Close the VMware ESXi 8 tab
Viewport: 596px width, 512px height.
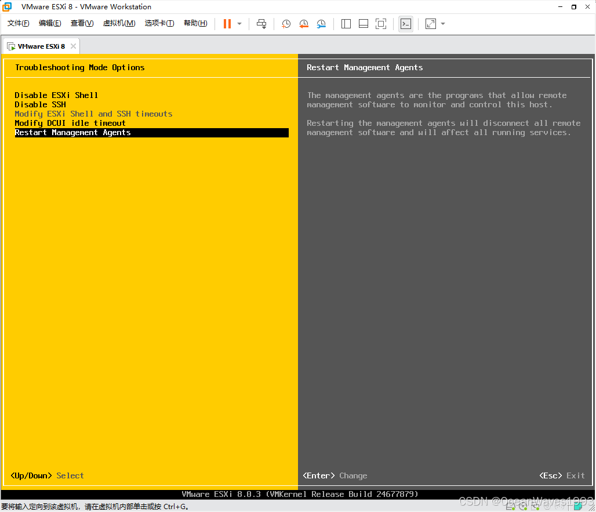tap(74, 46)
